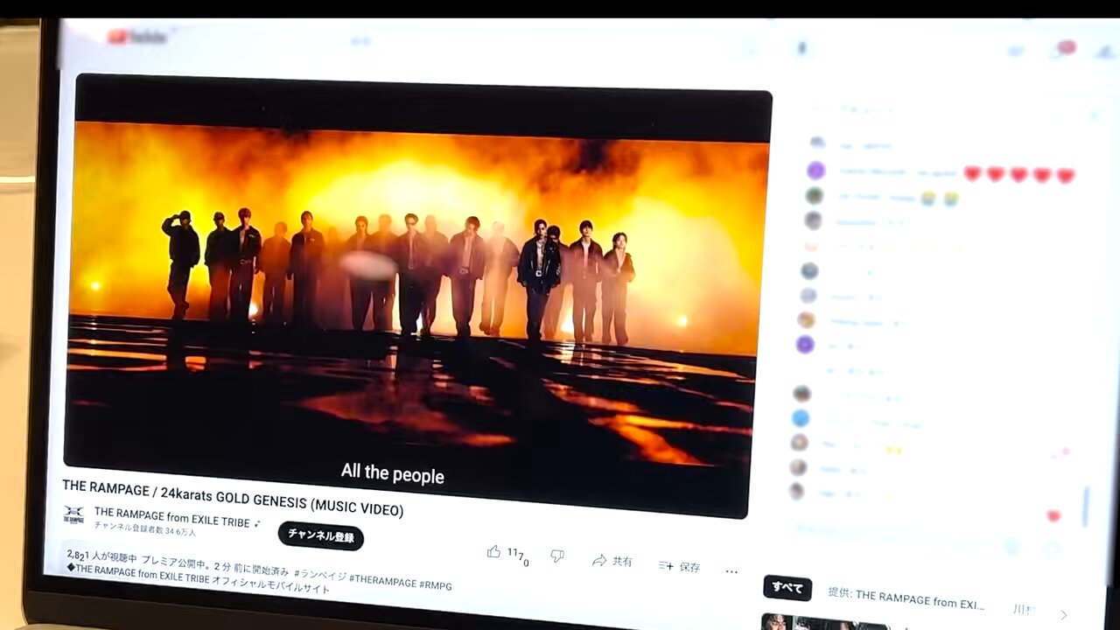Open the THE RAMPAGE channel avatar
The image size is (1120, 630).
pyautogui.click(x=73, y=516)
